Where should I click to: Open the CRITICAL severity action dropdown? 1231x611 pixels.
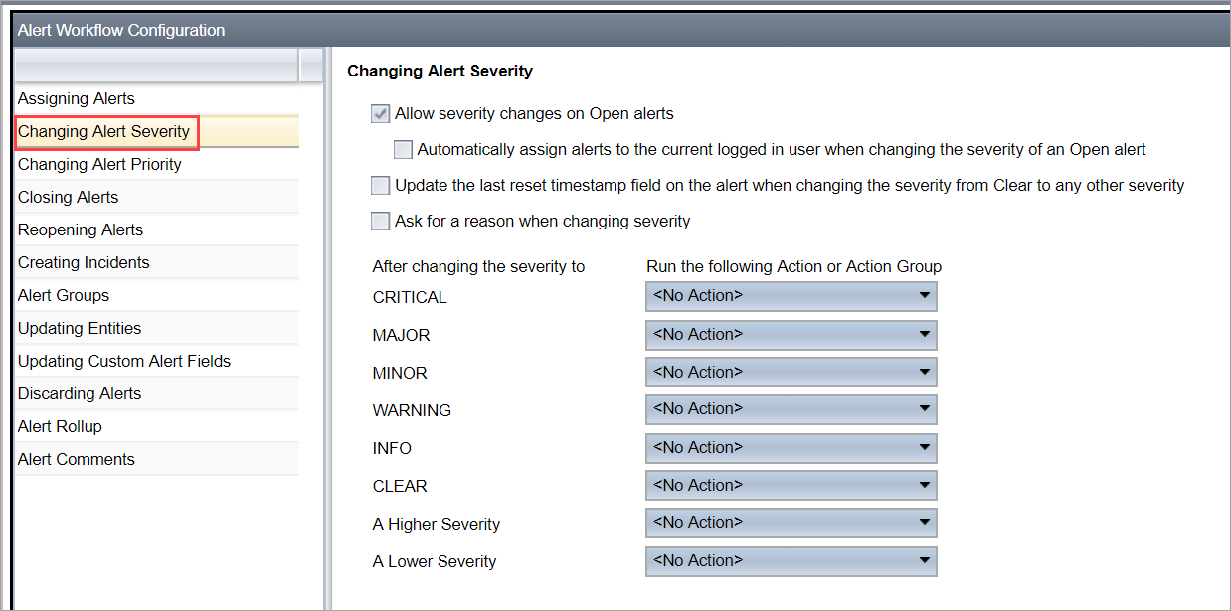coord(791,296)
